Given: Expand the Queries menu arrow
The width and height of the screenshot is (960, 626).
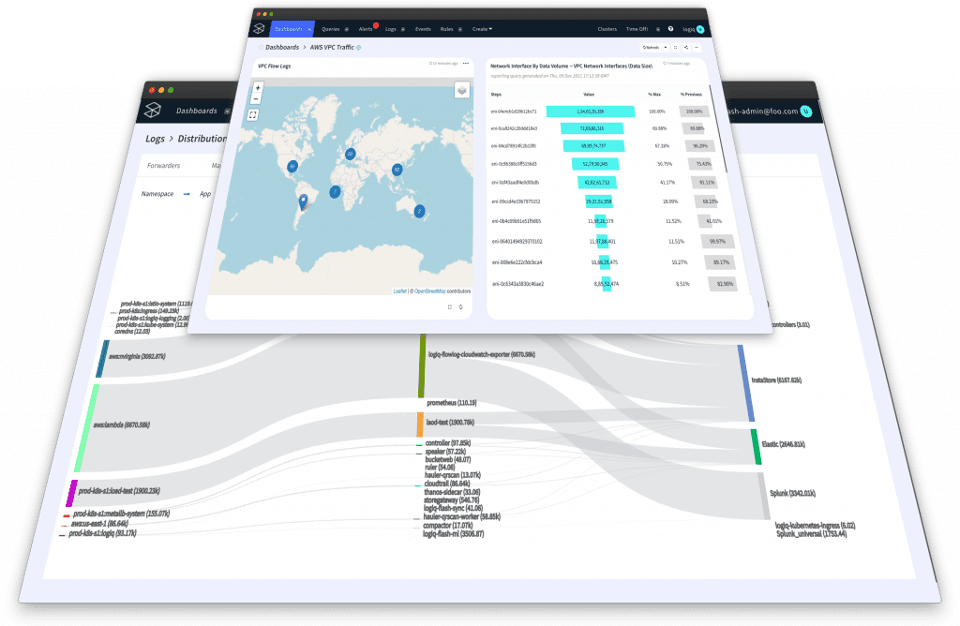Looking at the screenshot, I should (x=347, y=29).
